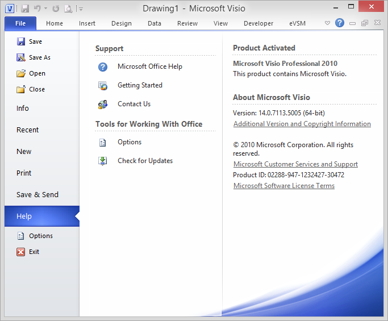The width and height of the screenshot is (388, 321).
Task: Click the Save floppy disk icon in Backstage
Action: tap(21, 41)
